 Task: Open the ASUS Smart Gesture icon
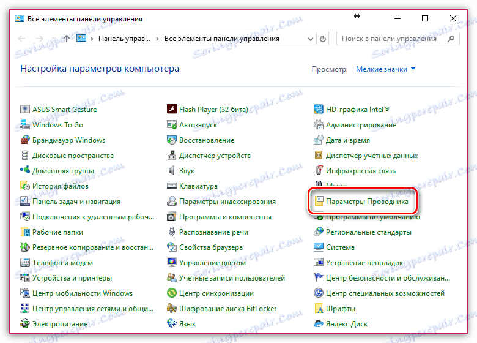coord(24,109)
